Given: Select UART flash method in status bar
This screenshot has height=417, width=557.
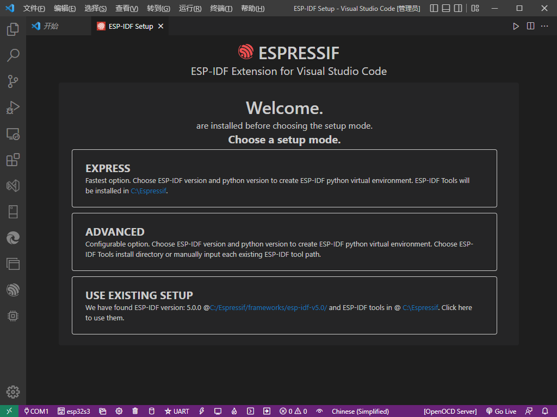Looking at the screenshot, I should (x=177, y=412).
